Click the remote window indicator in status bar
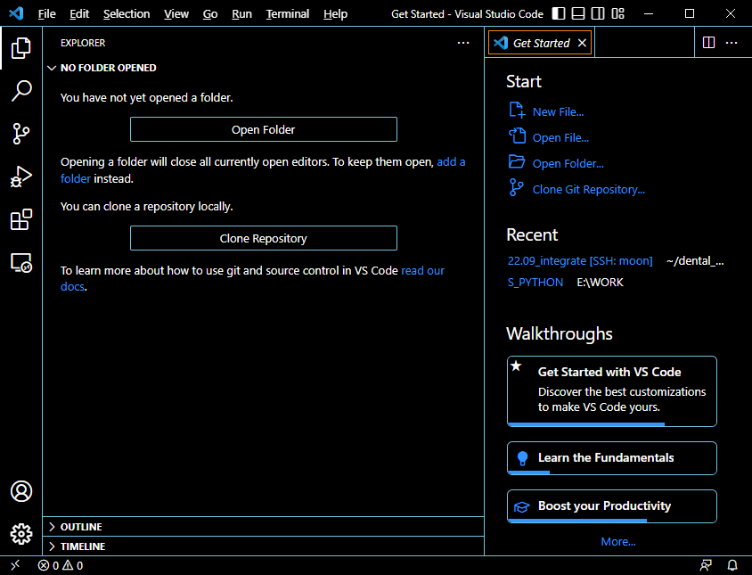This screenshot has width=752, height=575. [x=15, y=565]
